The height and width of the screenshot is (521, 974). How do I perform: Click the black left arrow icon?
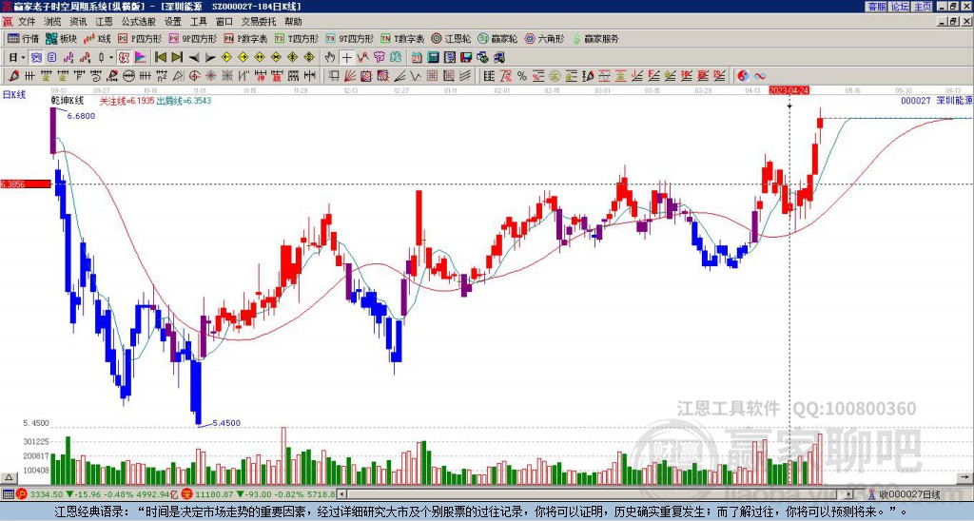[x=194, y=58]
